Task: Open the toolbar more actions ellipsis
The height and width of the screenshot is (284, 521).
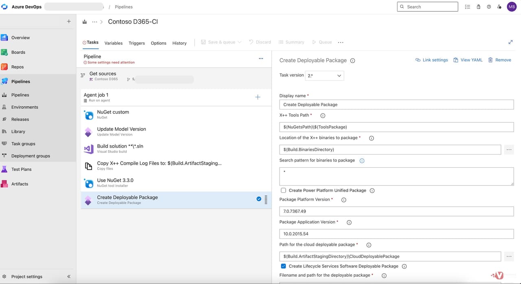Action: point(341,42)
